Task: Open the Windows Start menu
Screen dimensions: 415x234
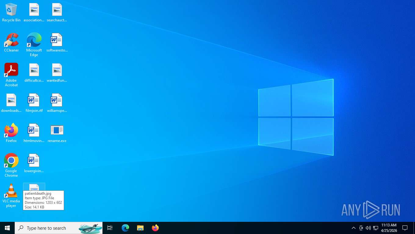Action: (x=7, y=228)
